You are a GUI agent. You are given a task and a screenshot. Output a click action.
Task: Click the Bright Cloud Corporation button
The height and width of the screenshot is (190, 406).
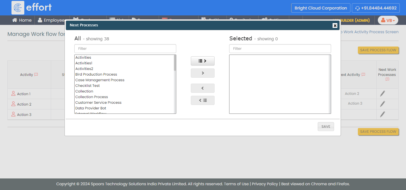(320, 8)
